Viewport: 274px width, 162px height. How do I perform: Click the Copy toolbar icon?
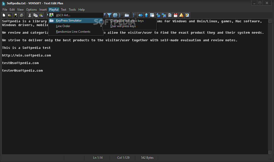(36, 15)
